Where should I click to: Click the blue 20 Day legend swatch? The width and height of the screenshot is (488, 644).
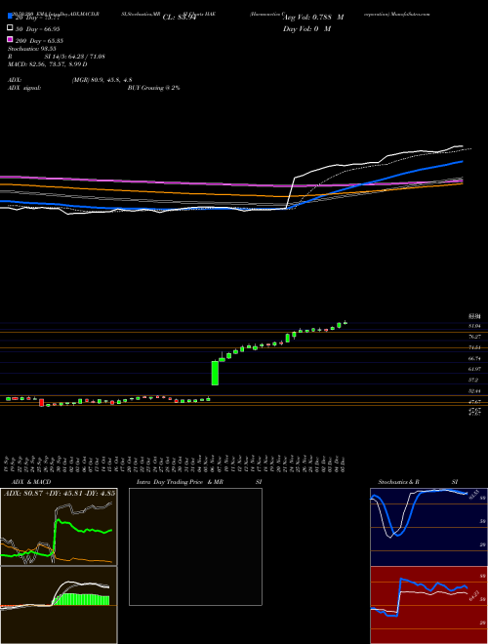tap(10, 17)
